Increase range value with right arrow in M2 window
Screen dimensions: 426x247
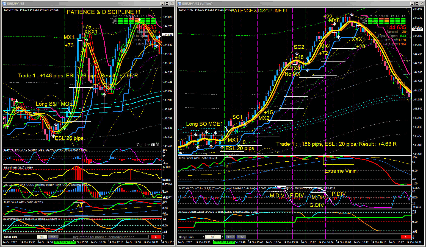click(223, 237)
